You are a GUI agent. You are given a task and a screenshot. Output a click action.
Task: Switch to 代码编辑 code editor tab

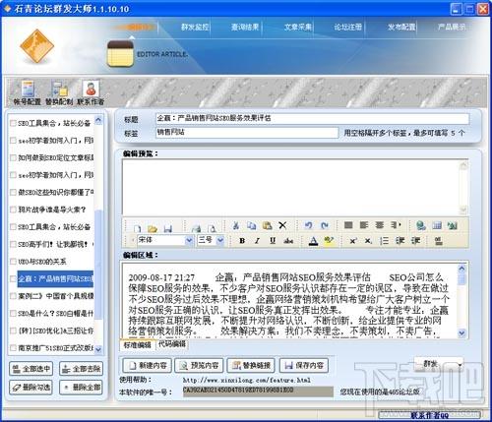(x=172, y=344)
